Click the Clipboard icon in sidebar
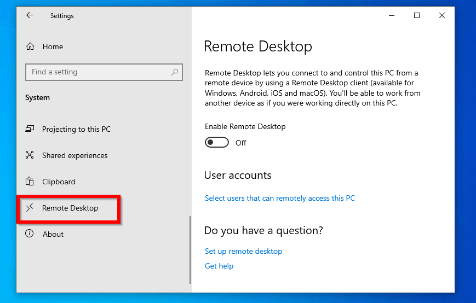 click(x=30, y=181)
